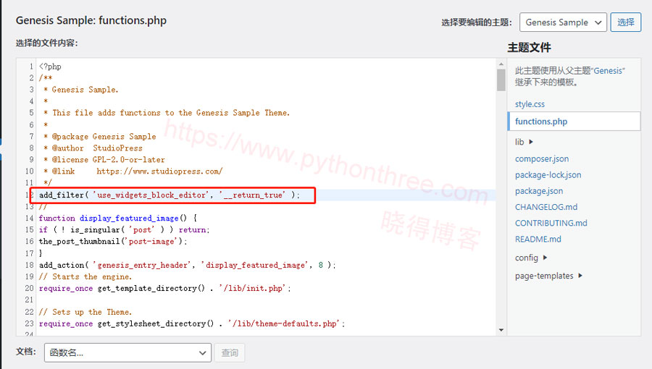This screenshot has height=369, width=652.
Task: Click the '<?php' opening line
Action: (50, 67)
